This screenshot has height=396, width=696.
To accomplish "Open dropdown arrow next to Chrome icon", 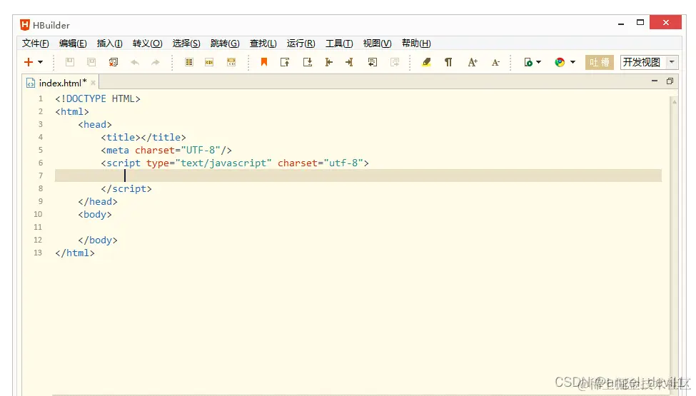I will [x=573, y=62].
